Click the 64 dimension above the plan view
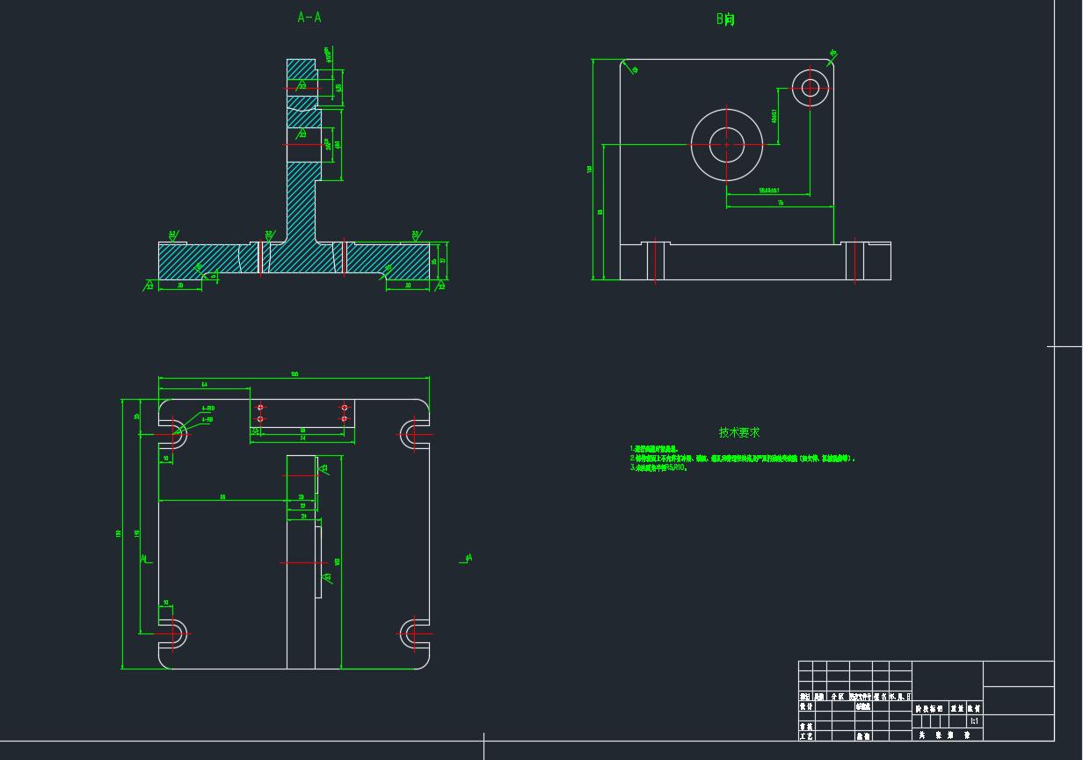 click(204, 385)
